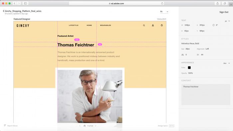Open the Fit zoom dropdown
Image resolution: width=233 pixels, height=131 pixels.
tap(164, 12)
